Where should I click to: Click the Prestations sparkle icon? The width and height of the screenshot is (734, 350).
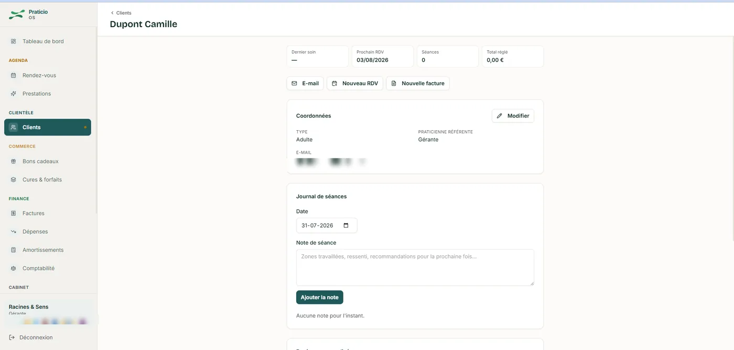click(14, 94)
